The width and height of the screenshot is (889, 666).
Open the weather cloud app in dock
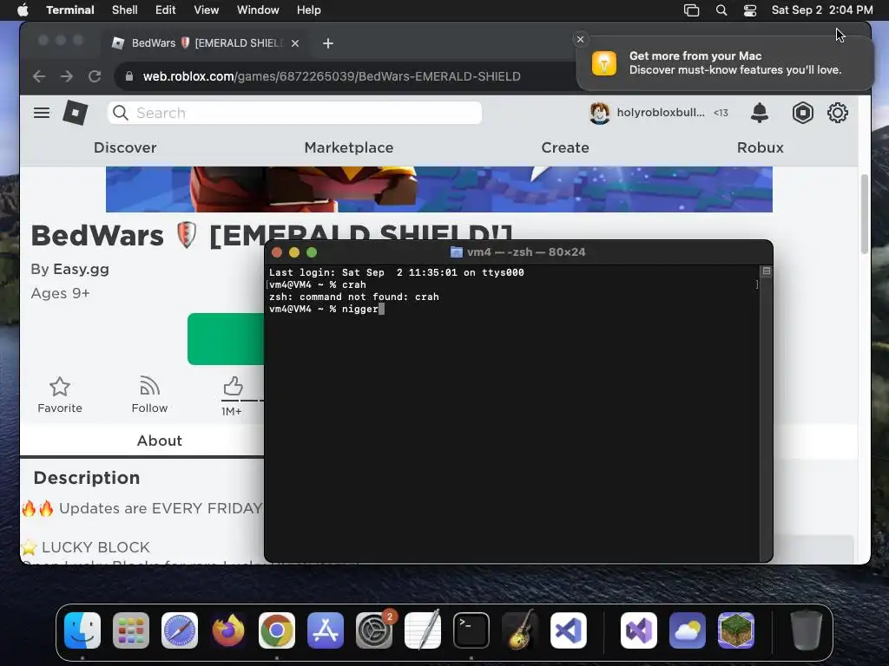pyautogui.click(x=688, y=630)
